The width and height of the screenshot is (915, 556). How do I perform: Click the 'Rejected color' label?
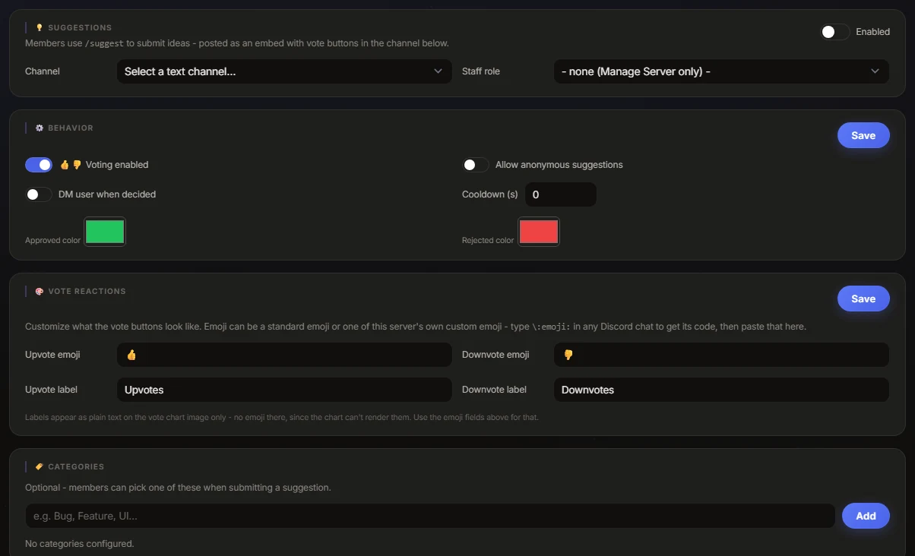(488, 240)
